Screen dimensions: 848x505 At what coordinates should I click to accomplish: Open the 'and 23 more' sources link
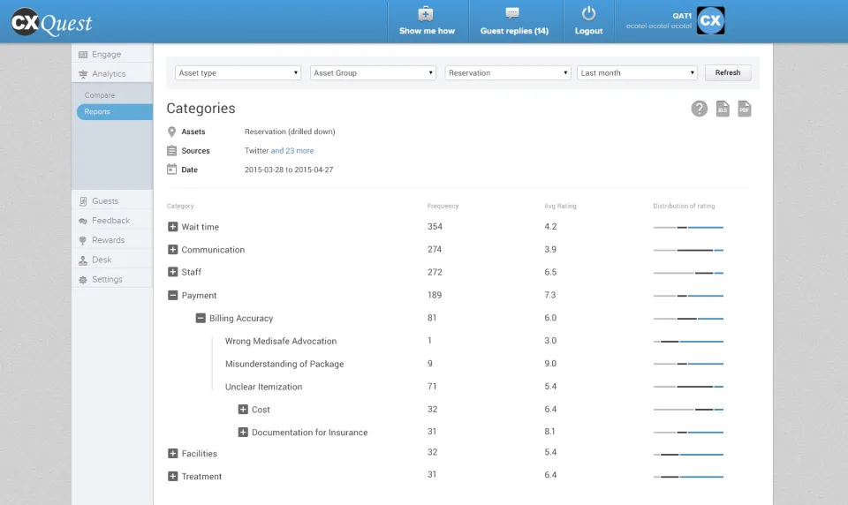(292, 151)
